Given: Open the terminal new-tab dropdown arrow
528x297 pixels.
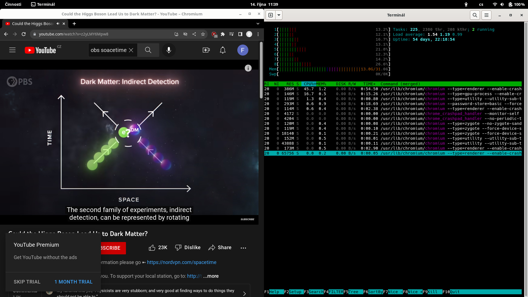Looking at the screenshot, I should (279, 15).
